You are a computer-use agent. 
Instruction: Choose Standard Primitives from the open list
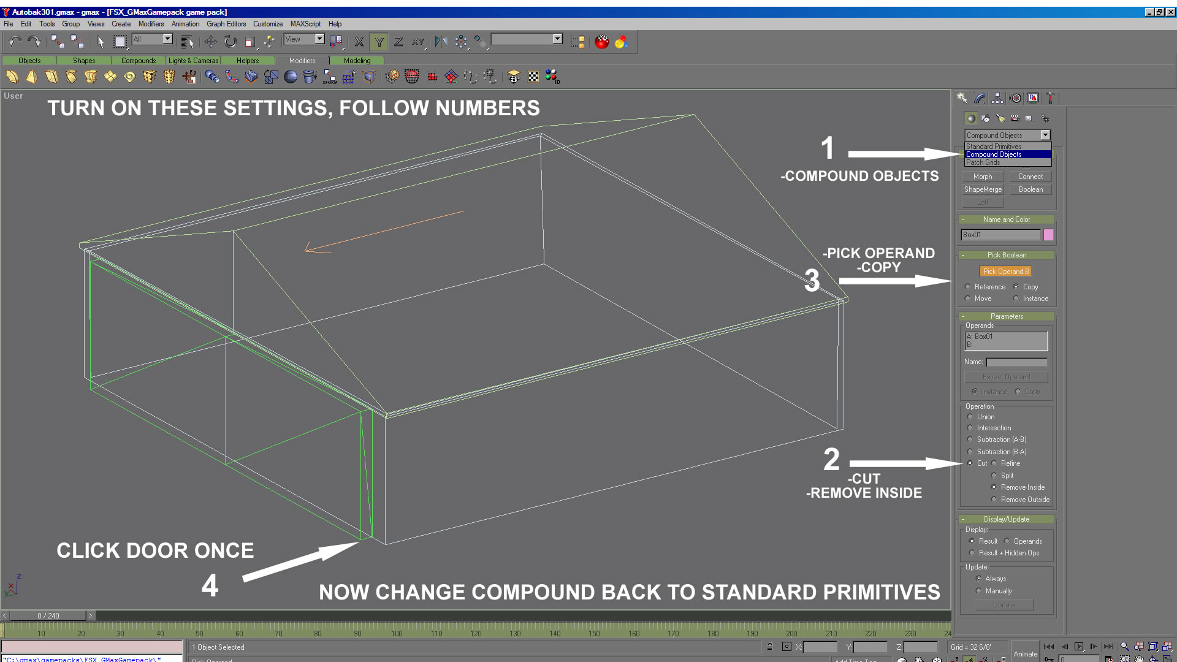[994, 146]
